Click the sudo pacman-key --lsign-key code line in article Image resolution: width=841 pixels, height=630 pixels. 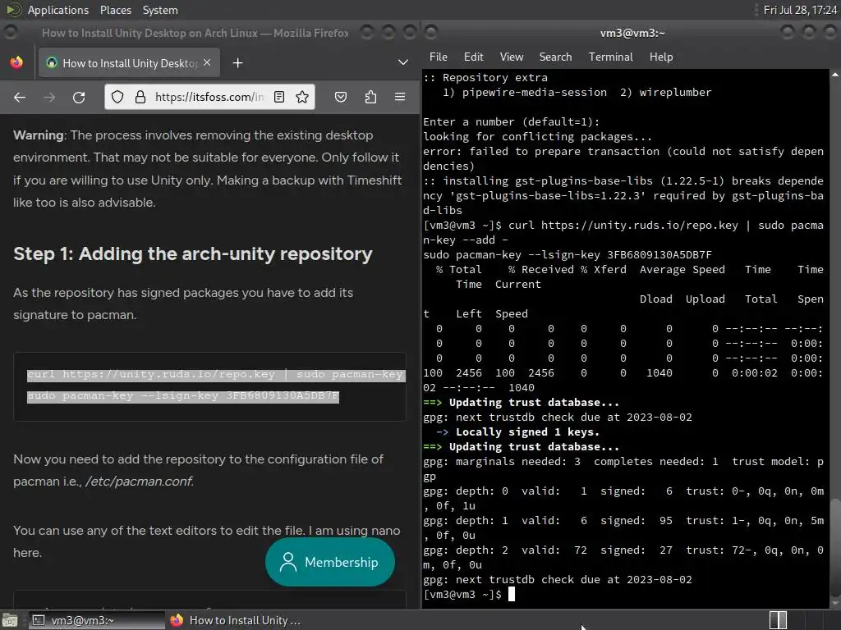(x=183, y=396)
